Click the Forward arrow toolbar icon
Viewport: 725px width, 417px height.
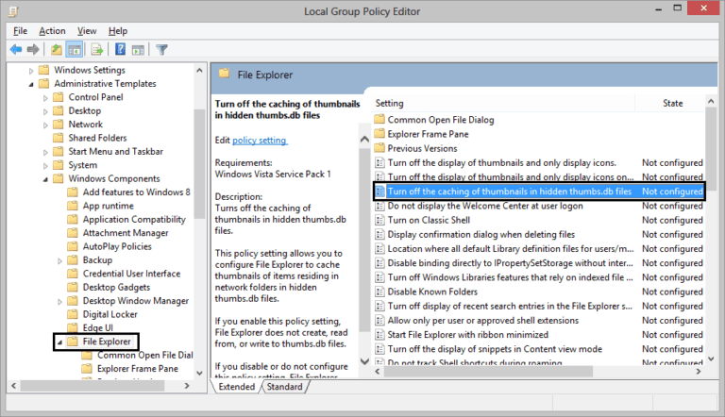pyautogui.click(x=34, y=49)
